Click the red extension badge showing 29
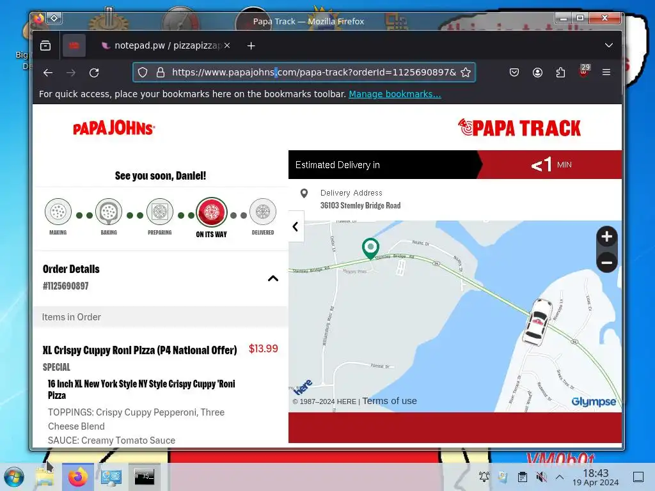 tap(584, 70)
